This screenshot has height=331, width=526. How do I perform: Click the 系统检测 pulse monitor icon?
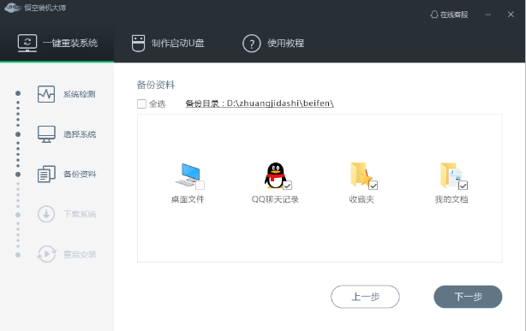pyautogui.click(x=46, y=94)
